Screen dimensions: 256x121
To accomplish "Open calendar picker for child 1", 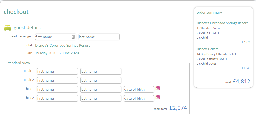I will click(158, 88).
